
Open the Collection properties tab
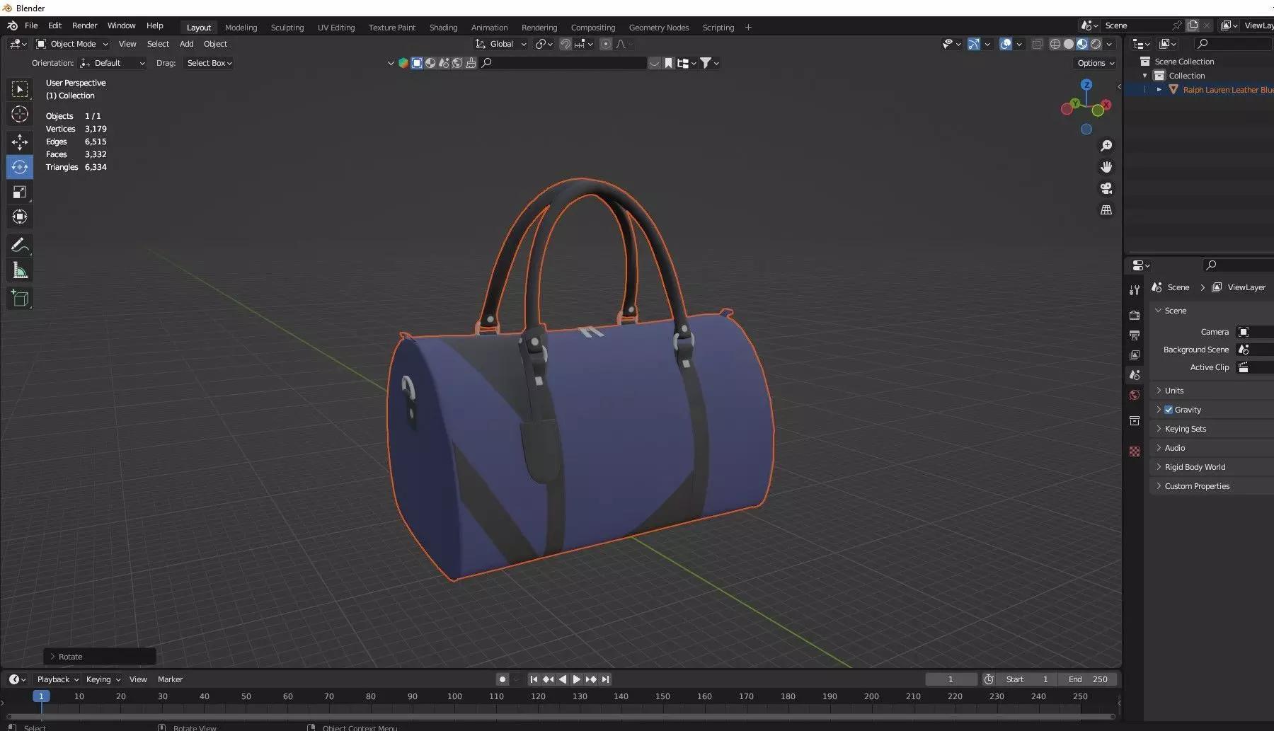point(1135,421)
